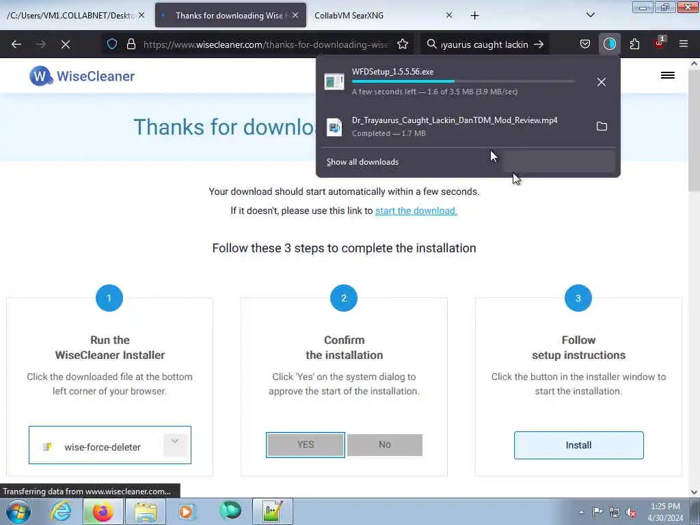View site security padlock info

(131, 44)
